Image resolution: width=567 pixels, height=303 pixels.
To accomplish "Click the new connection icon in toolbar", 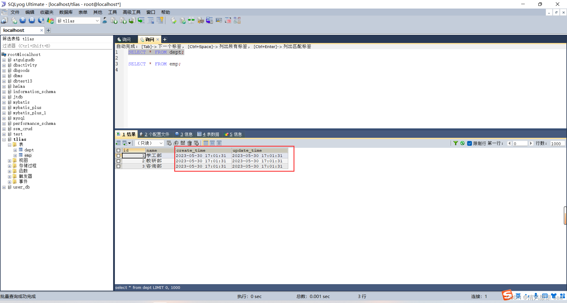I will coord(4,21).
